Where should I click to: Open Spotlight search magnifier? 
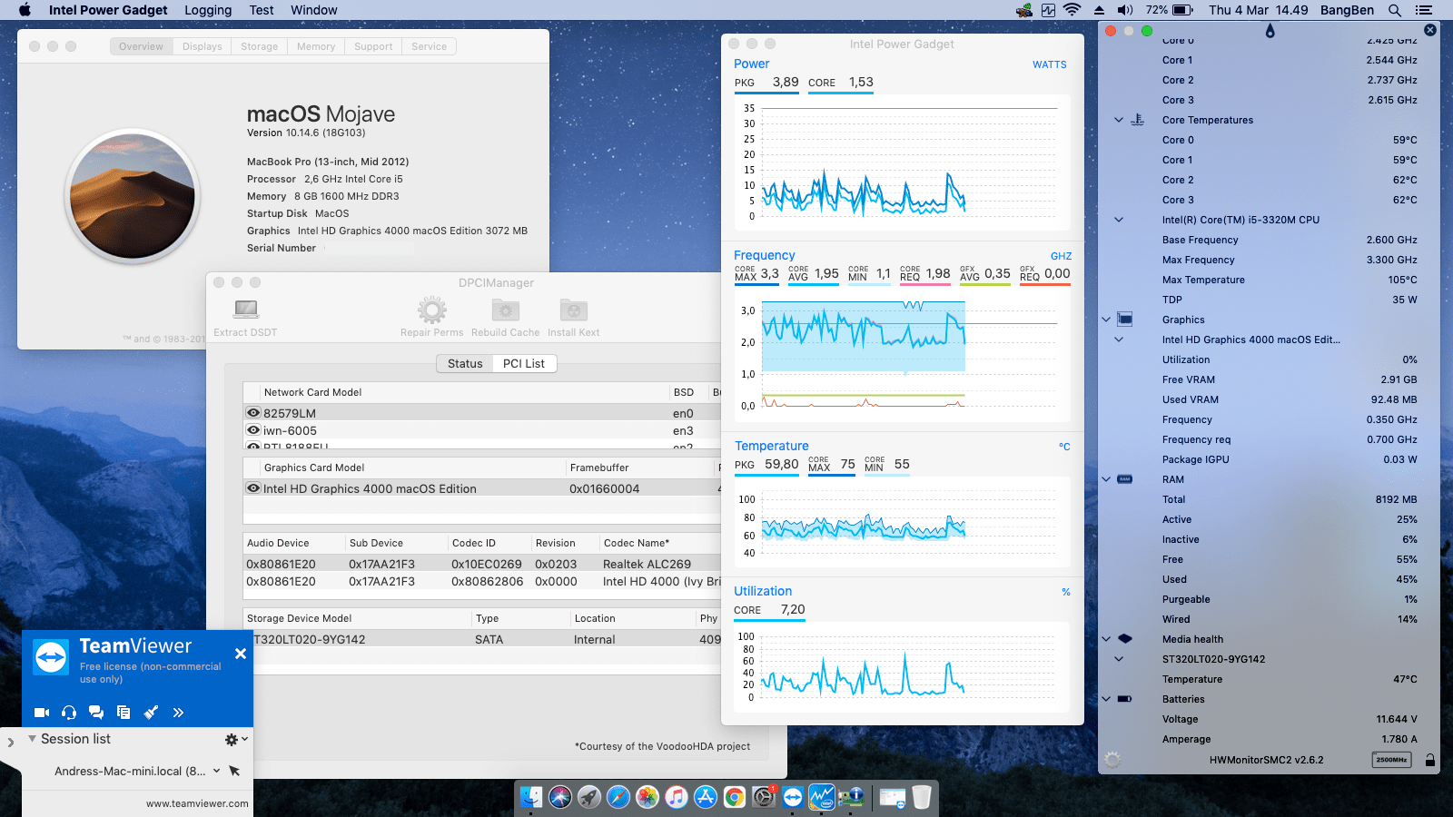1394,10
